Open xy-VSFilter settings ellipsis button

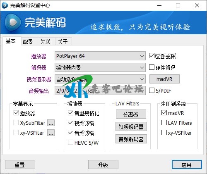coord(51,133)
